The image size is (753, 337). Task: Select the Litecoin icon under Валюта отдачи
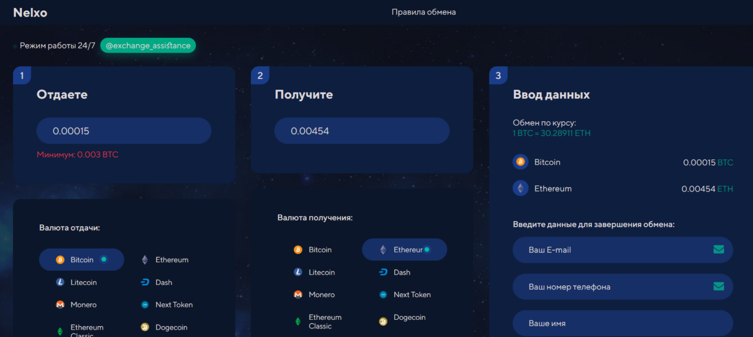60,282
